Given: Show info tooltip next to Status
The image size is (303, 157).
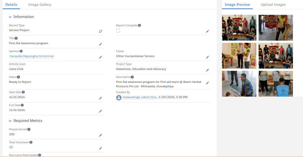Looking at the screenshot, I should [18, 77].
